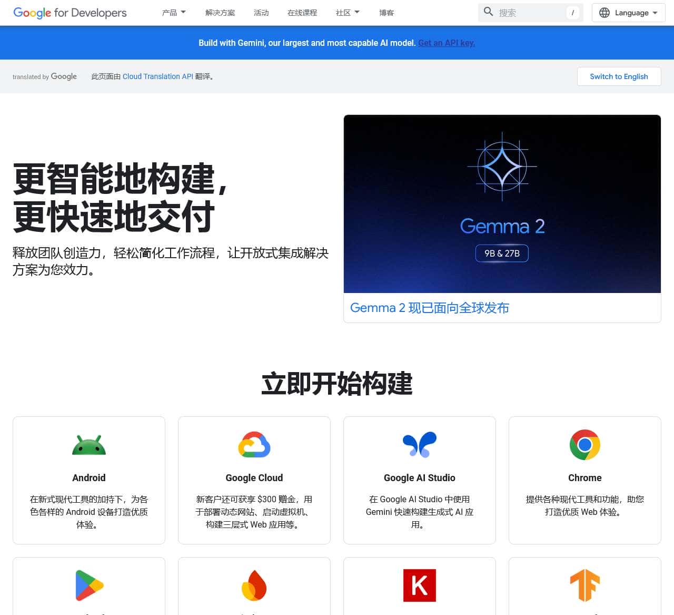Screen dimensions: 674x615
Task: Click inside the 搜索 search field
Action: pos(527,13)
